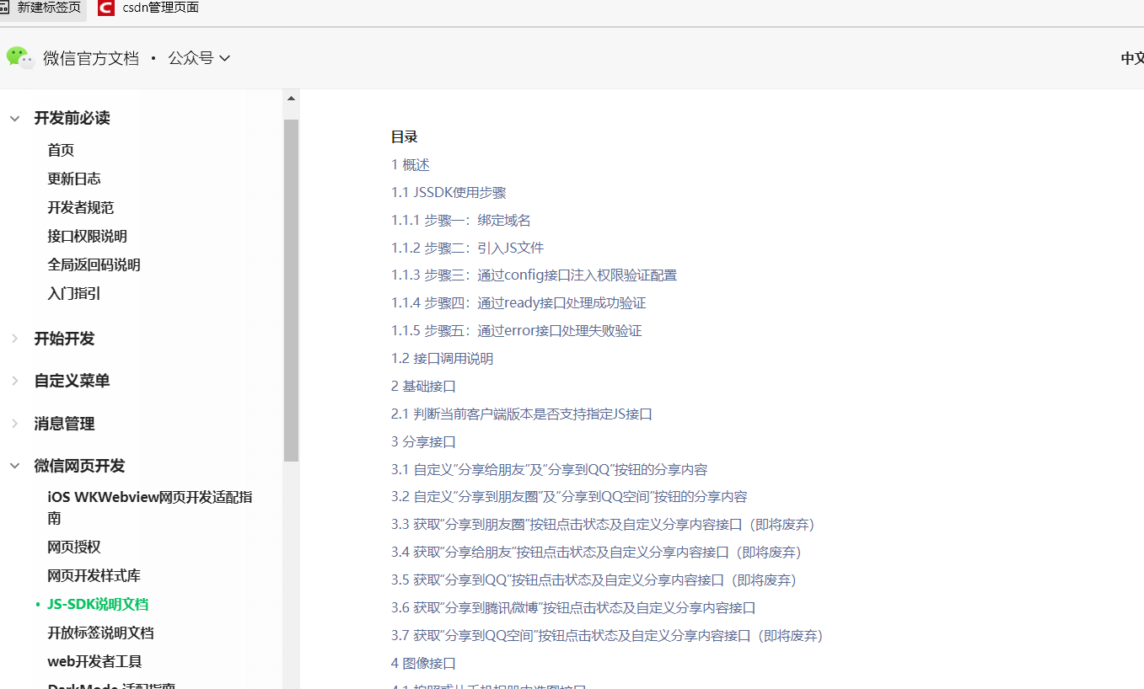
Task: Open the 公众号 dropdown menu
Action: (199, 58)
